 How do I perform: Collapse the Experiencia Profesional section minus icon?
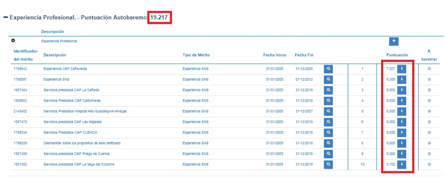click(x=5, y=18)
